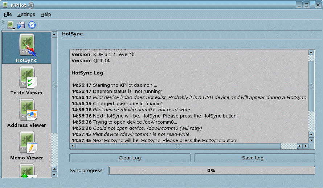Click the log vertical scrollbar handle
This screenshot has width=323, height=188.
coord(311,86)
